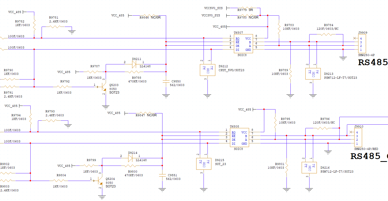Pick the J9909 SMW250-4P connector

pyautogui.click(x=362, y=44)
